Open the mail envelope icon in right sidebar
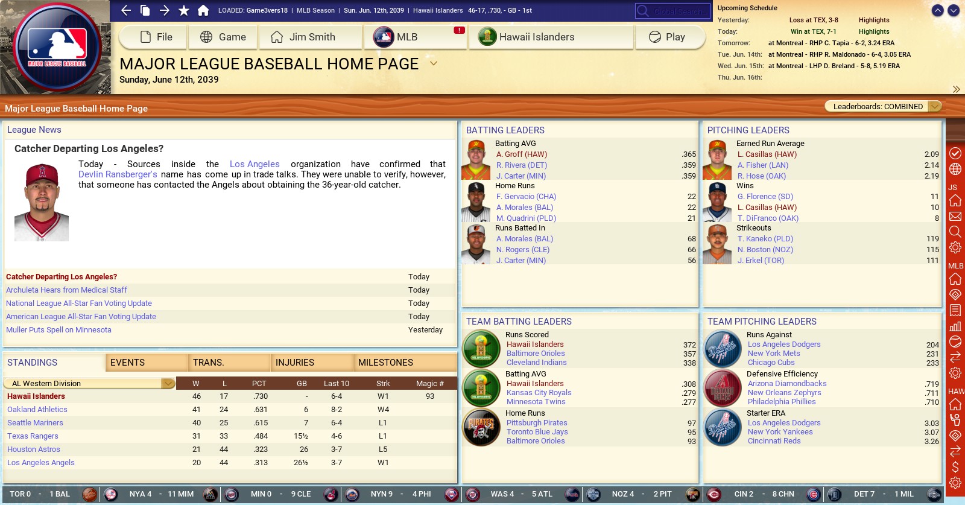The width and height of the screenshot is (965, 505). (955, 216)
